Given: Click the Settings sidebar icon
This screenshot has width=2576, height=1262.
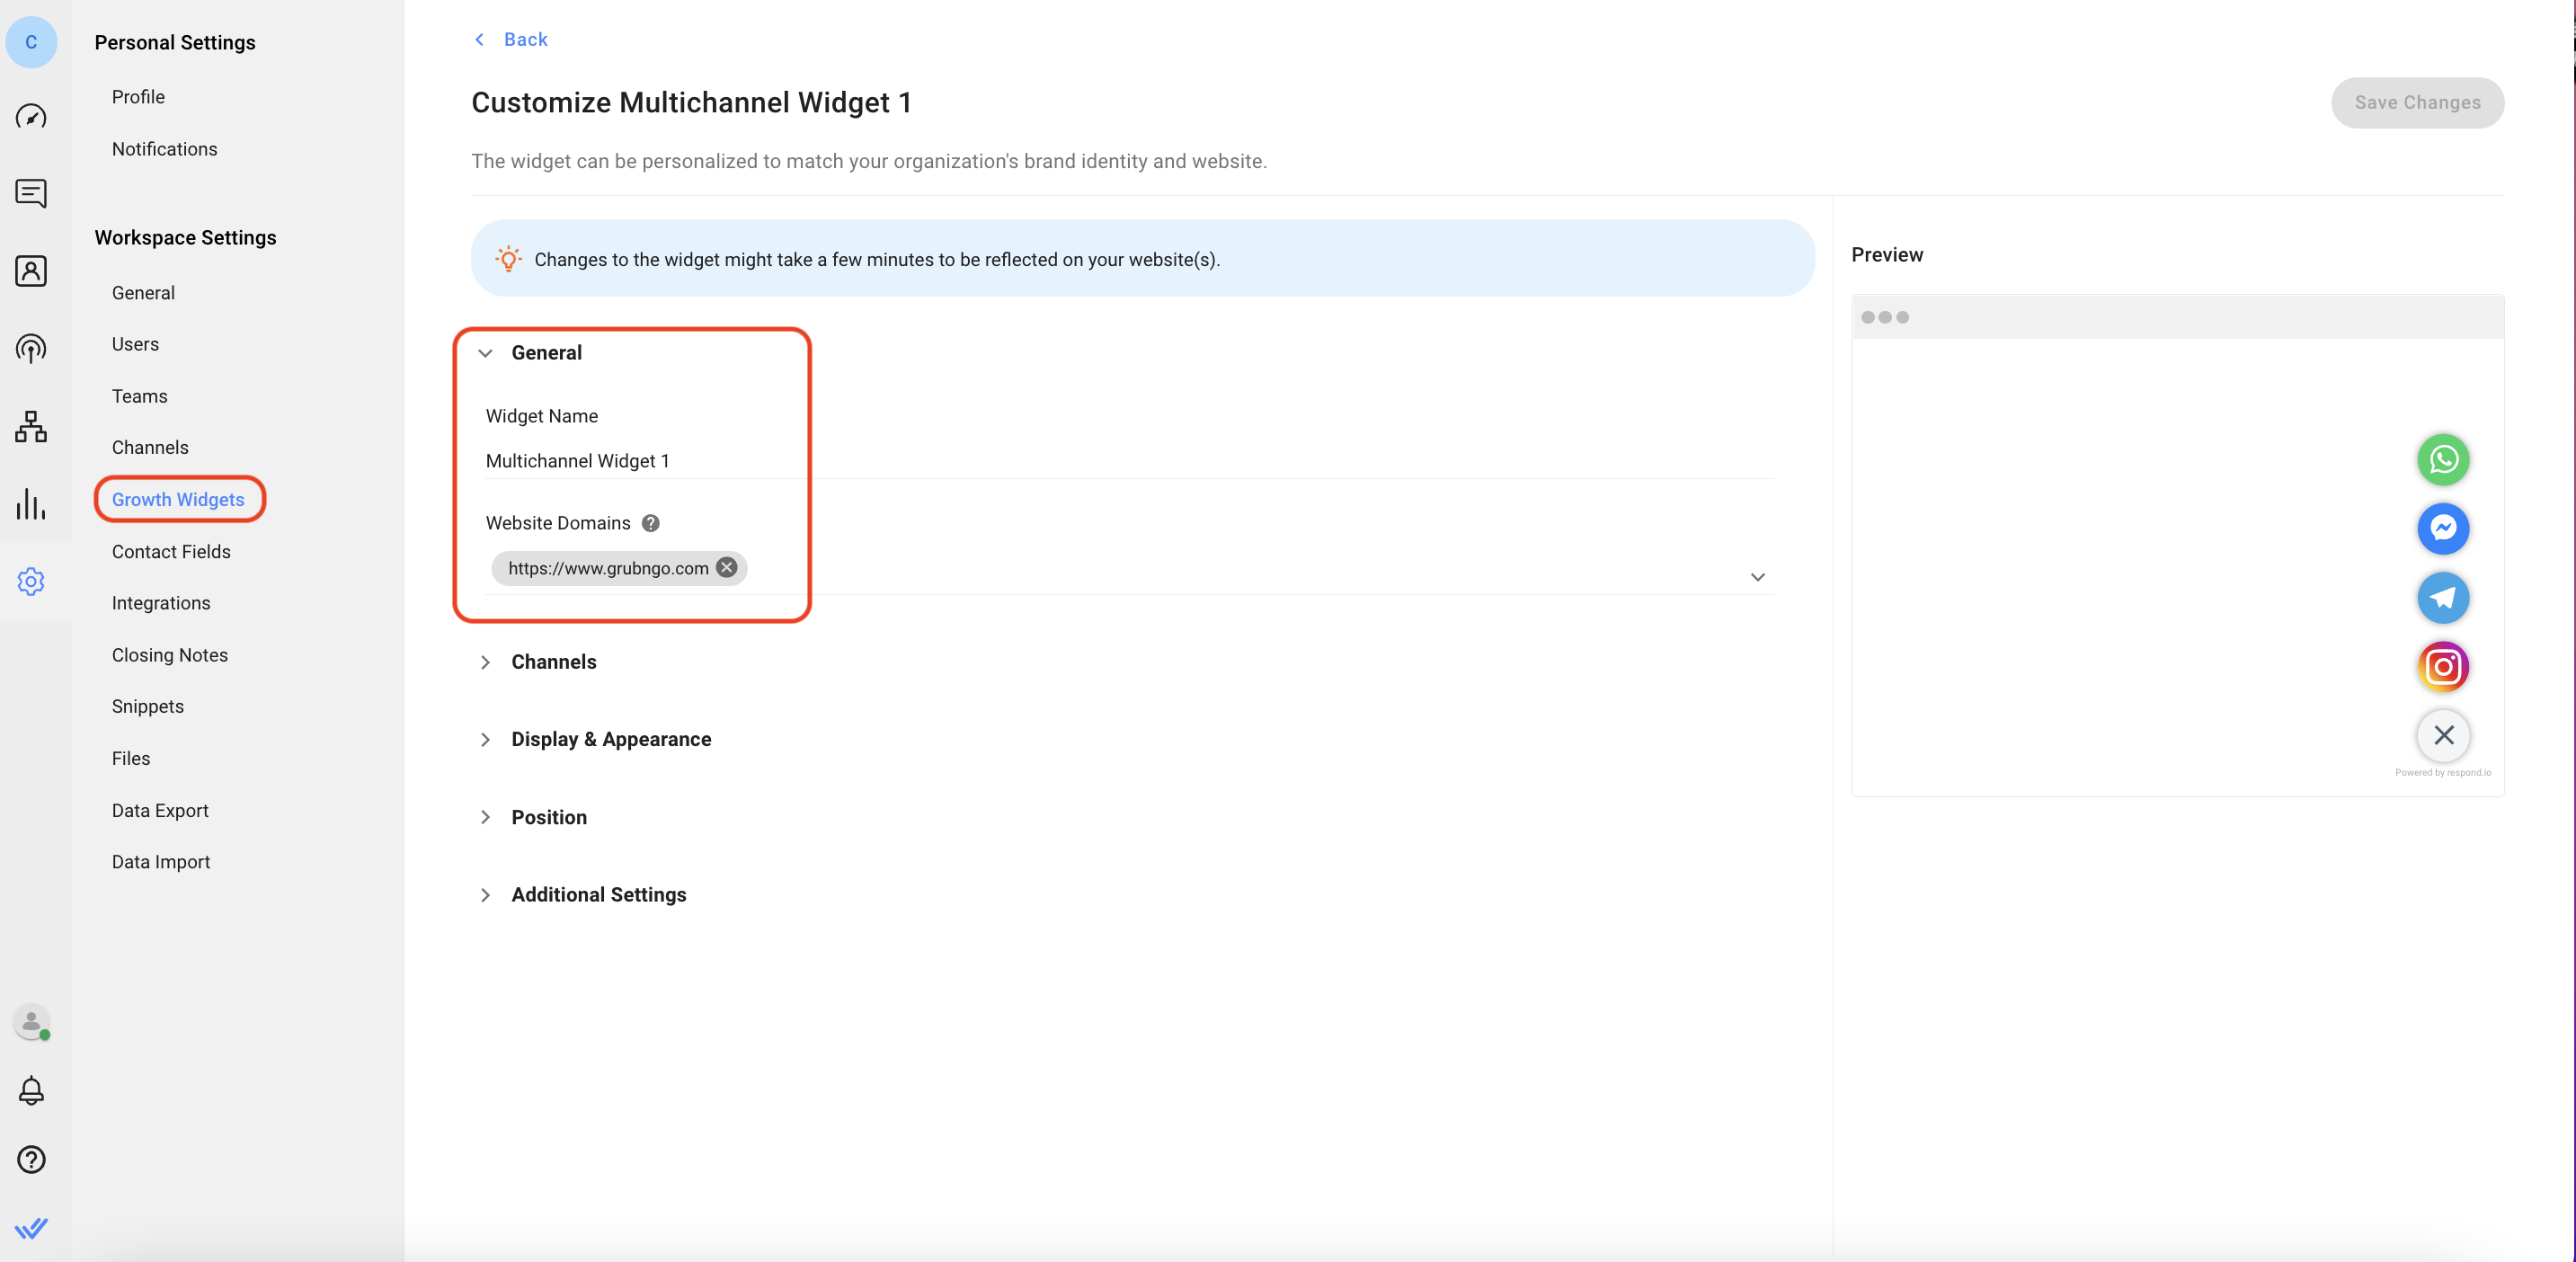Looking at the screenshot, I should pyautogui.click(x=31, y=580).
